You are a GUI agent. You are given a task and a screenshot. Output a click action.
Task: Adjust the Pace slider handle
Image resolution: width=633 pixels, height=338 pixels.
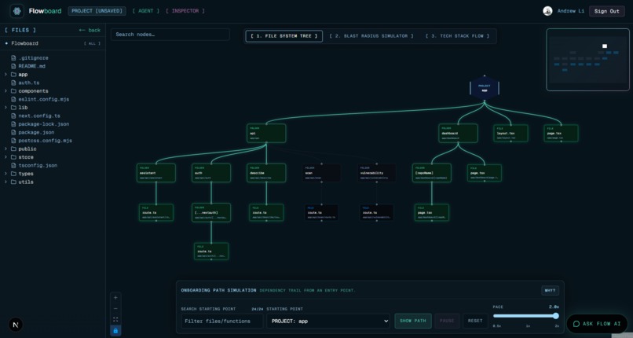556,316
